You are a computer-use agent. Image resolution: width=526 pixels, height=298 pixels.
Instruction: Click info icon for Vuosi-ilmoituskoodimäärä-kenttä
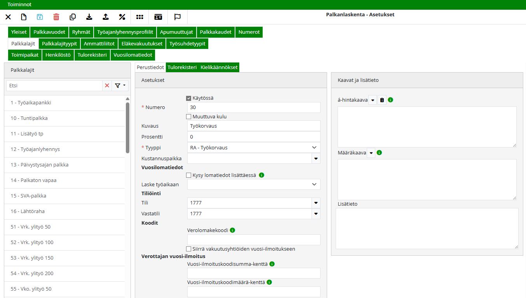click(269, 282)
